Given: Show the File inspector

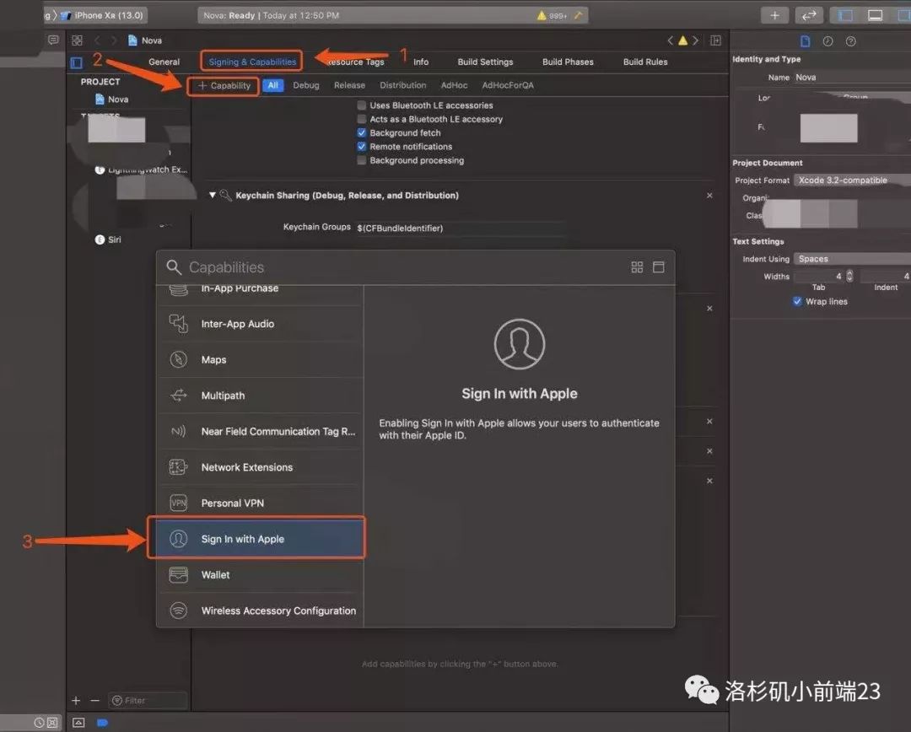Looking at the screenshot, I should [x=806, y=40].
